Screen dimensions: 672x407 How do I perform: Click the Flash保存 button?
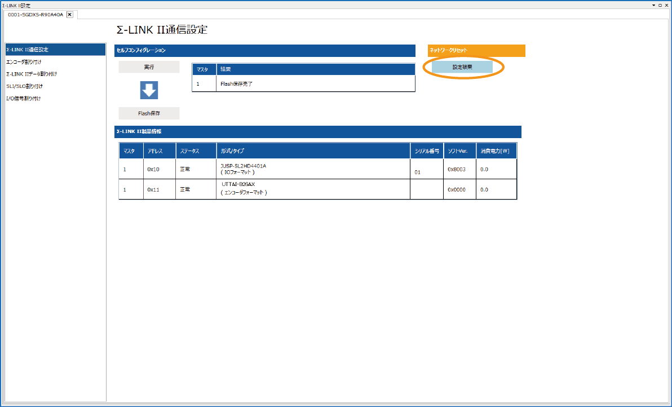[x=149, y=113]
